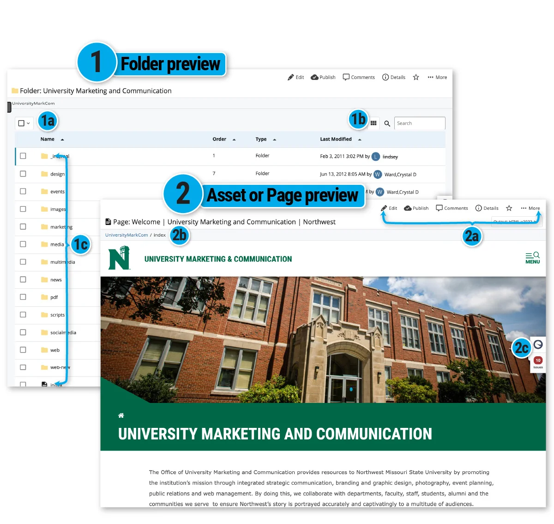Screen dimensions: 554x524
Task: Open the news folder
Action: pos(56,280)
